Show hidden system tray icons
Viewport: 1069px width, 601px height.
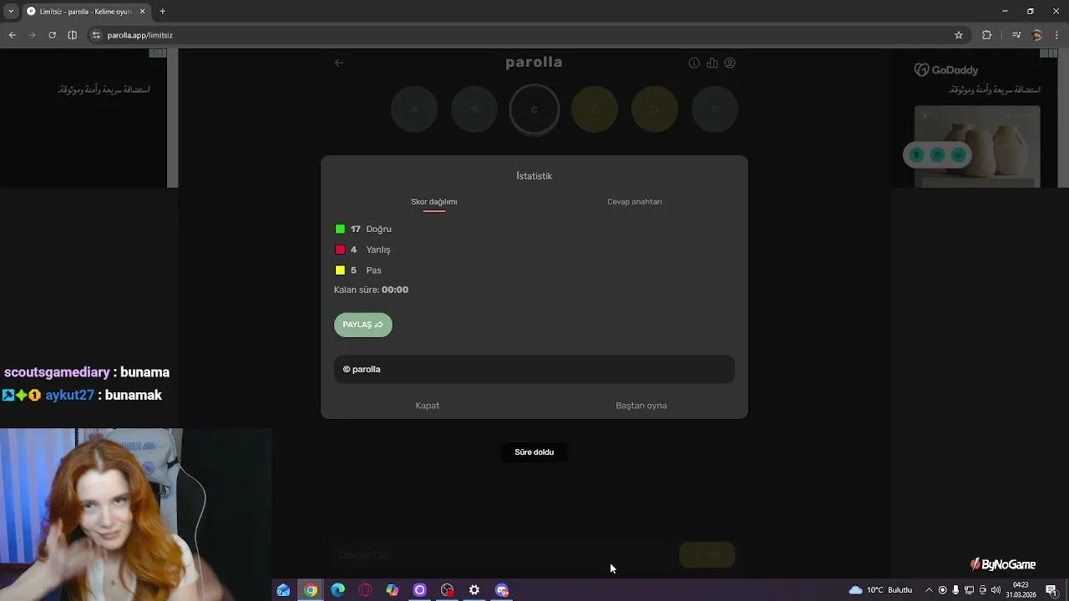[929, 590]
